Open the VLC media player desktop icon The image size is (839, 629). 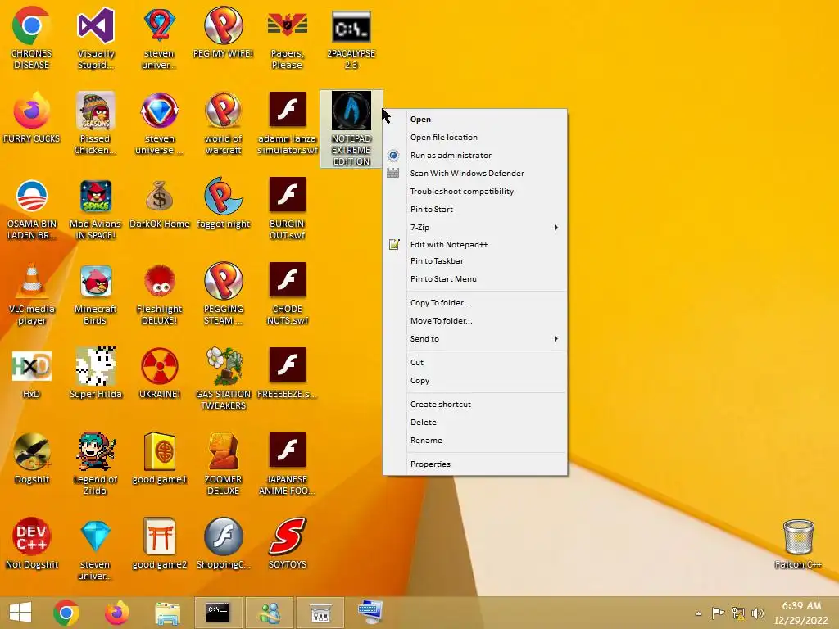coord(32,295)
